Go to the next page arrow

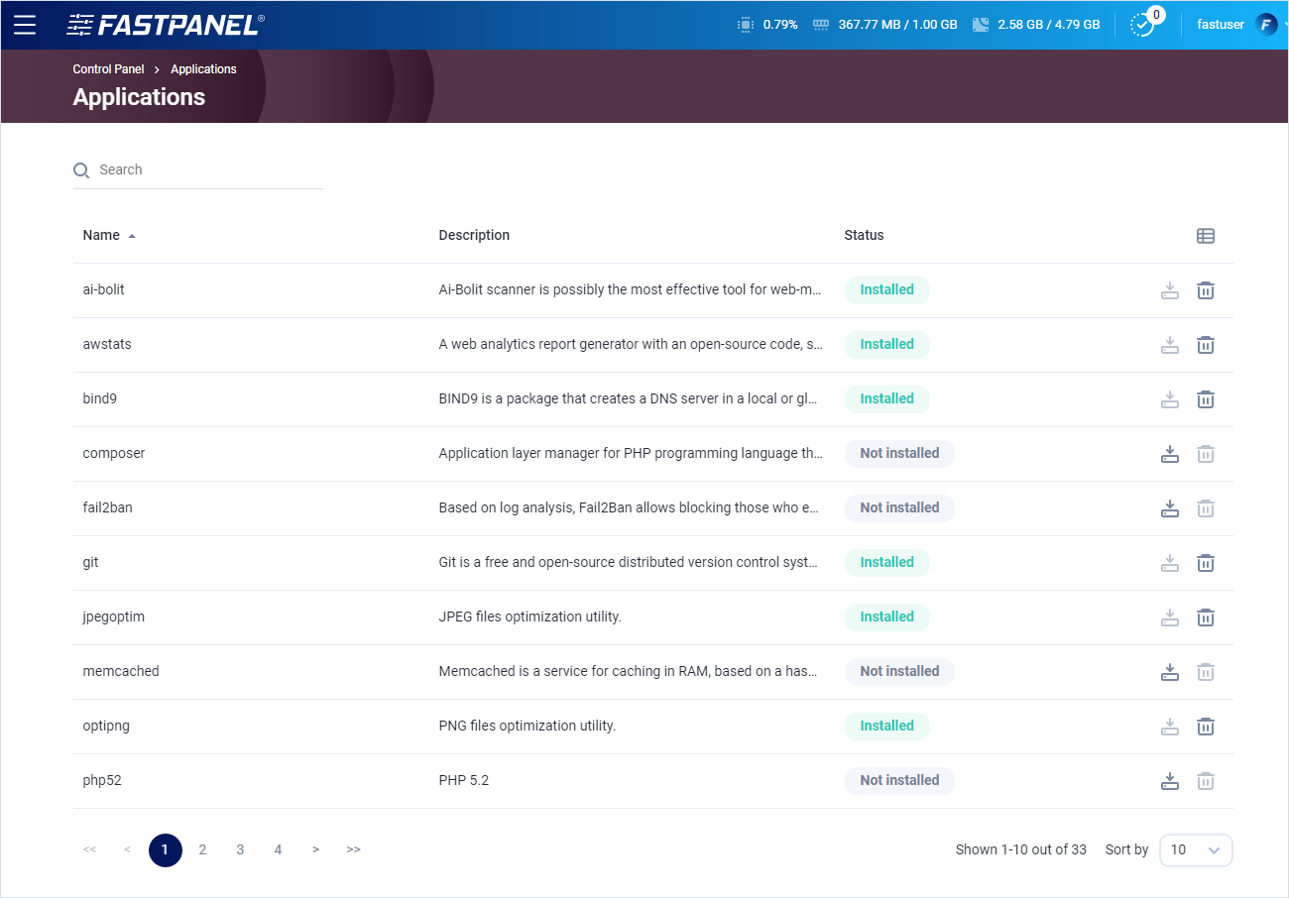(315, 849)
